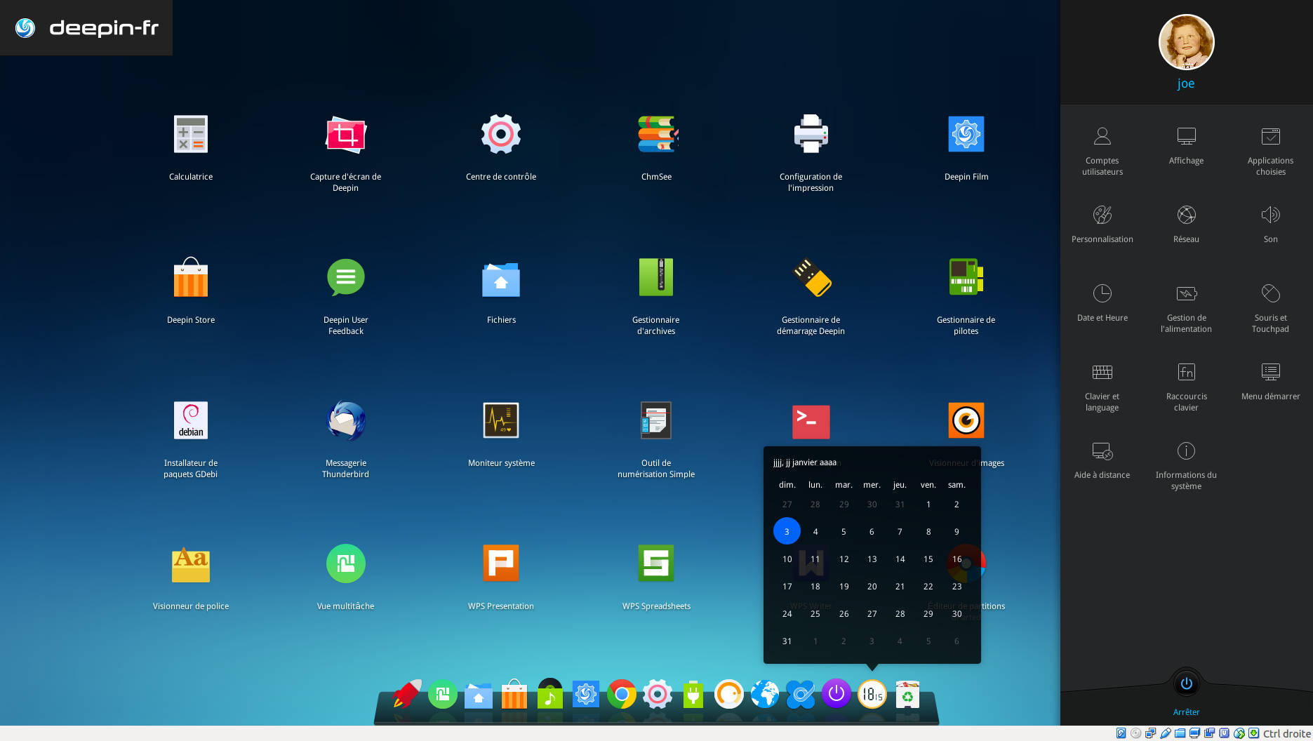Screen dimensions: 1313x741
Task: Click the joe user avatar
Action: [x=1187, y=42]
